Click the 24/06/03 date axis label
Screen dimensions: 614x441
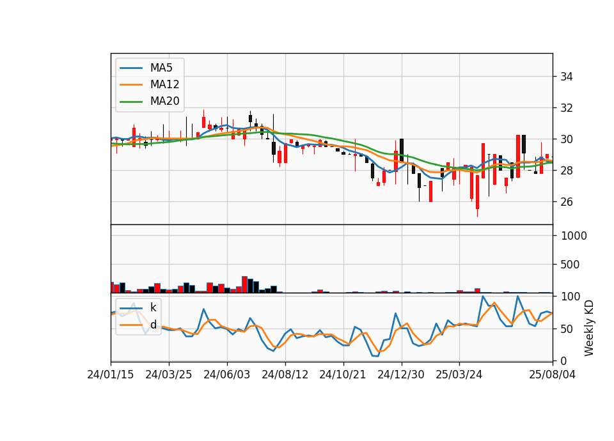tap(226, 375)
